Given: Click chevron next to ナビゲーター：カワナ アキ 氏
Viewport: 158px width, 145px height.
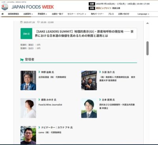Looking at the screenshot, I should tap(39, 127).
